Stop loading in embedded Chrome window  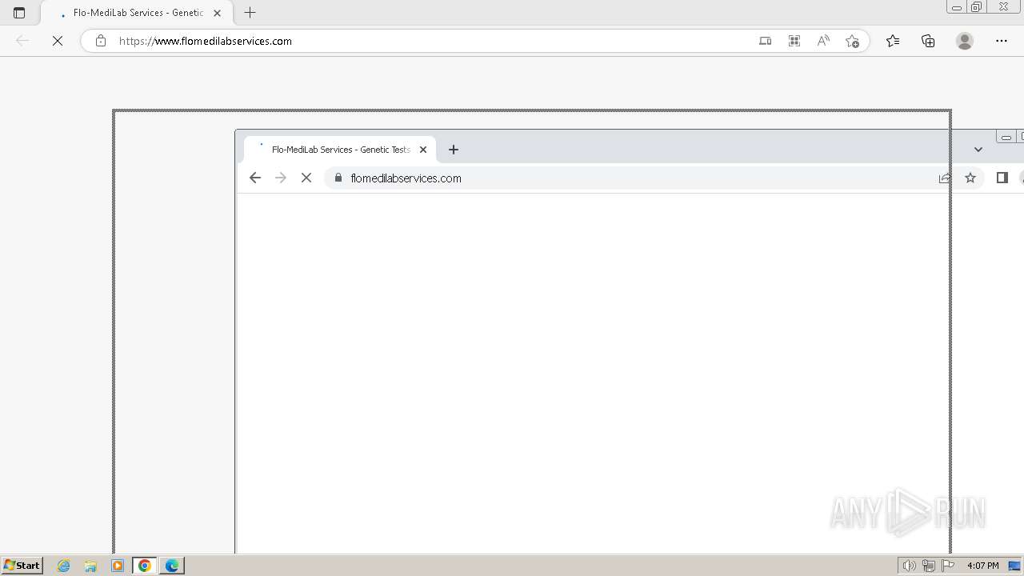click(x=306, y=178)
